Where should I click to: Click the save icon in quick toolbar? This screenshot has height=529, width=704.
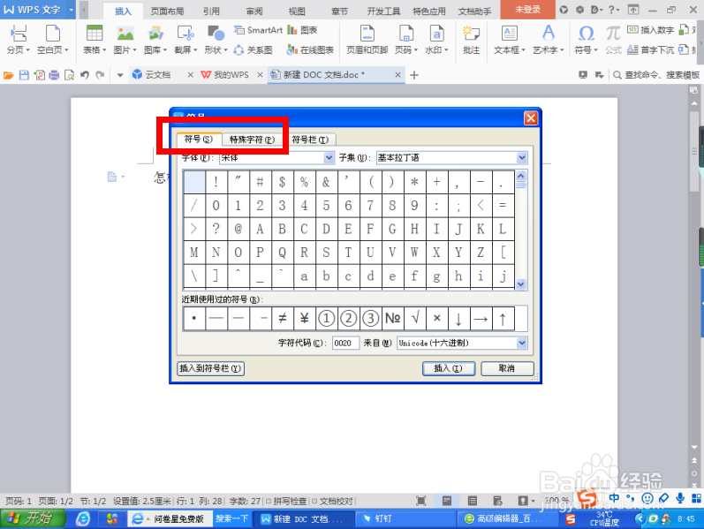point(24,75)
